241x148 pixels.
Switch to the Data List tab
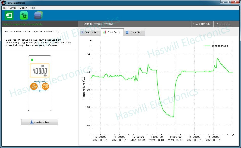134,32
